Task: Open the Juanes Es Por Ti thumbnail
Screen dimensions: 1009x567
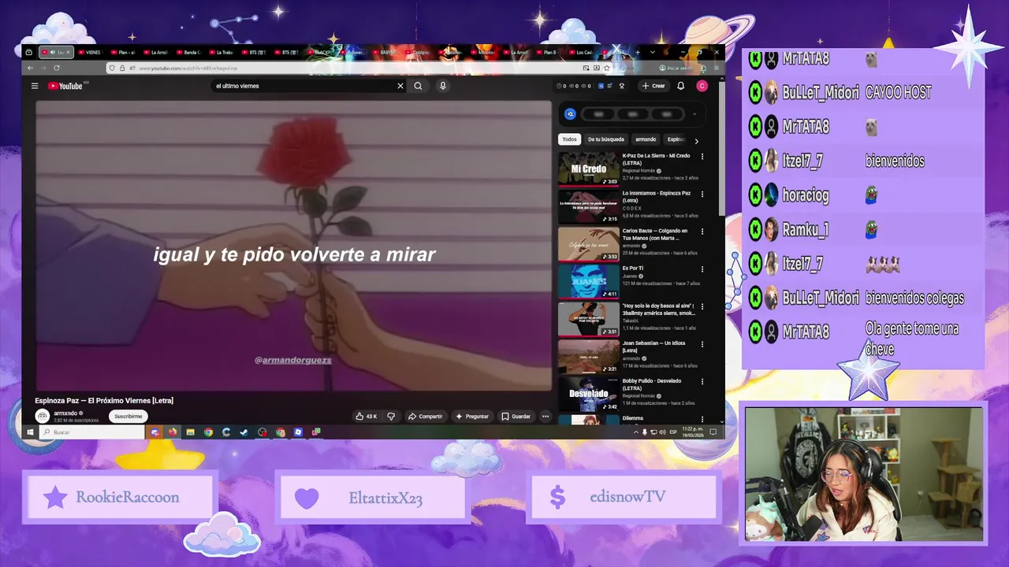Action: [589, 280]
